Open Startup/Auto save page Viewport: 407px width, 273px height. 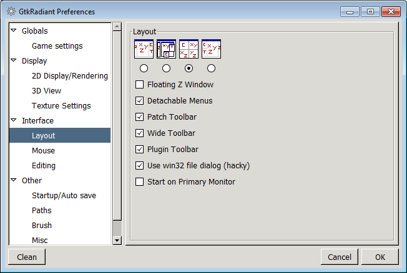click(x=64, y=196)
